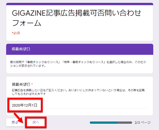Click the form title GIGAZINE記事広告掲載可否問い合わせフォーム
Image resolution: width=159 pixels, height=130 pixels.
[77, 18]
